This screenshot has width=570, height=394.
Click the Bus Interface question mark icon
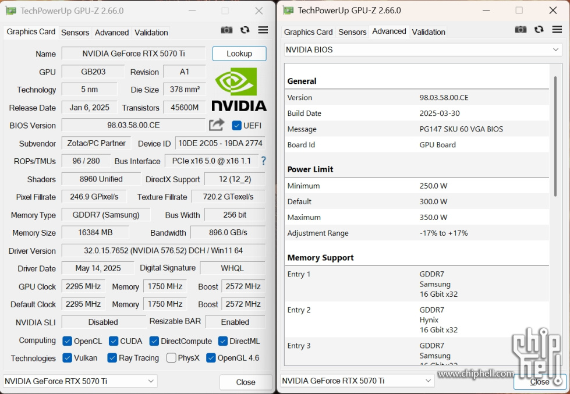(264, 161)
